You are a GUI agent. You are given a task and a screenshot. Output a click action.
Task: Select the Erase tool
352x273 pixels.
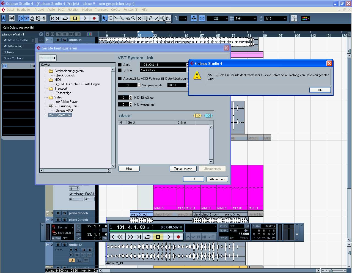pyautogui.click(x=128, y=18)
